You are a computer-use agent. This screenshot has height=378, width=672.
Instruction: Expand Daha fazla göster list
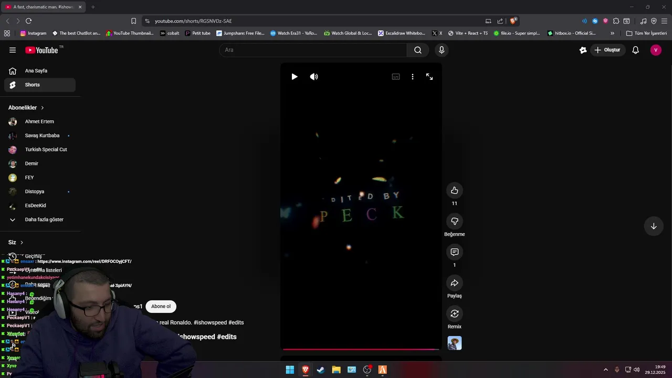(40, 219)
